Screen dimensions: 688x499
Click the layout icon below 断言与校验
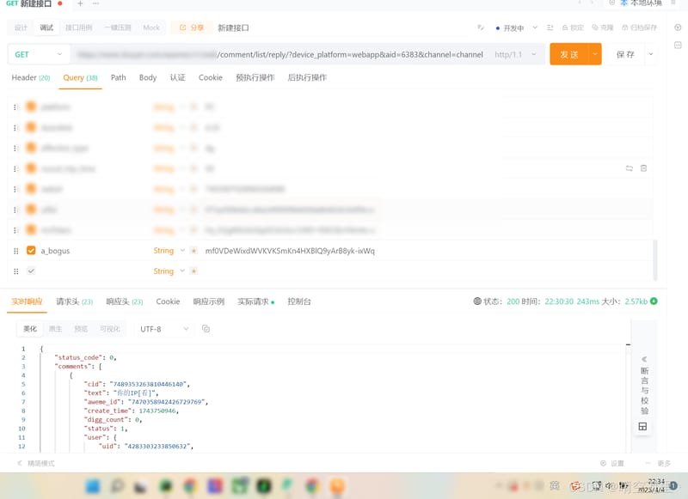(642, 426)
